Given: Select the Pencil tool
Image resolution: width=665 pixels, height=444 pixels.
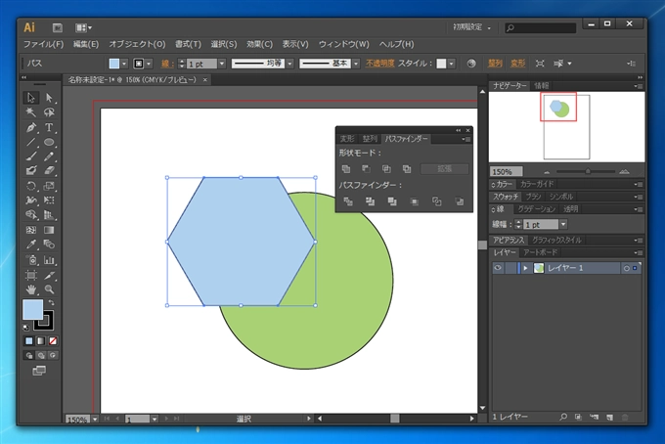Looking at the screenshot, I should pyautogui.click(x=49, y=156).
